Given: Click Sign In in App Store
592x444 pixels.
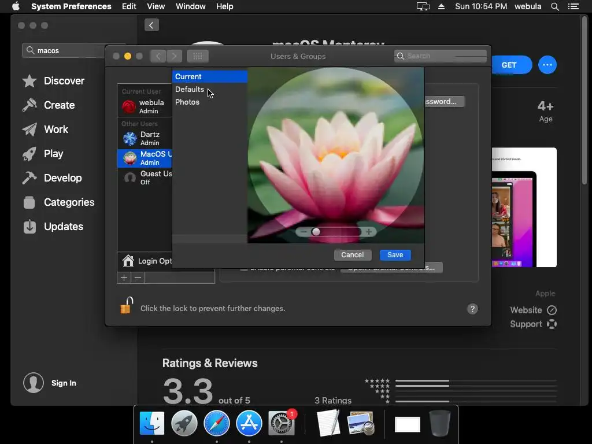Looking at the screenshot, I should [64, 383].
